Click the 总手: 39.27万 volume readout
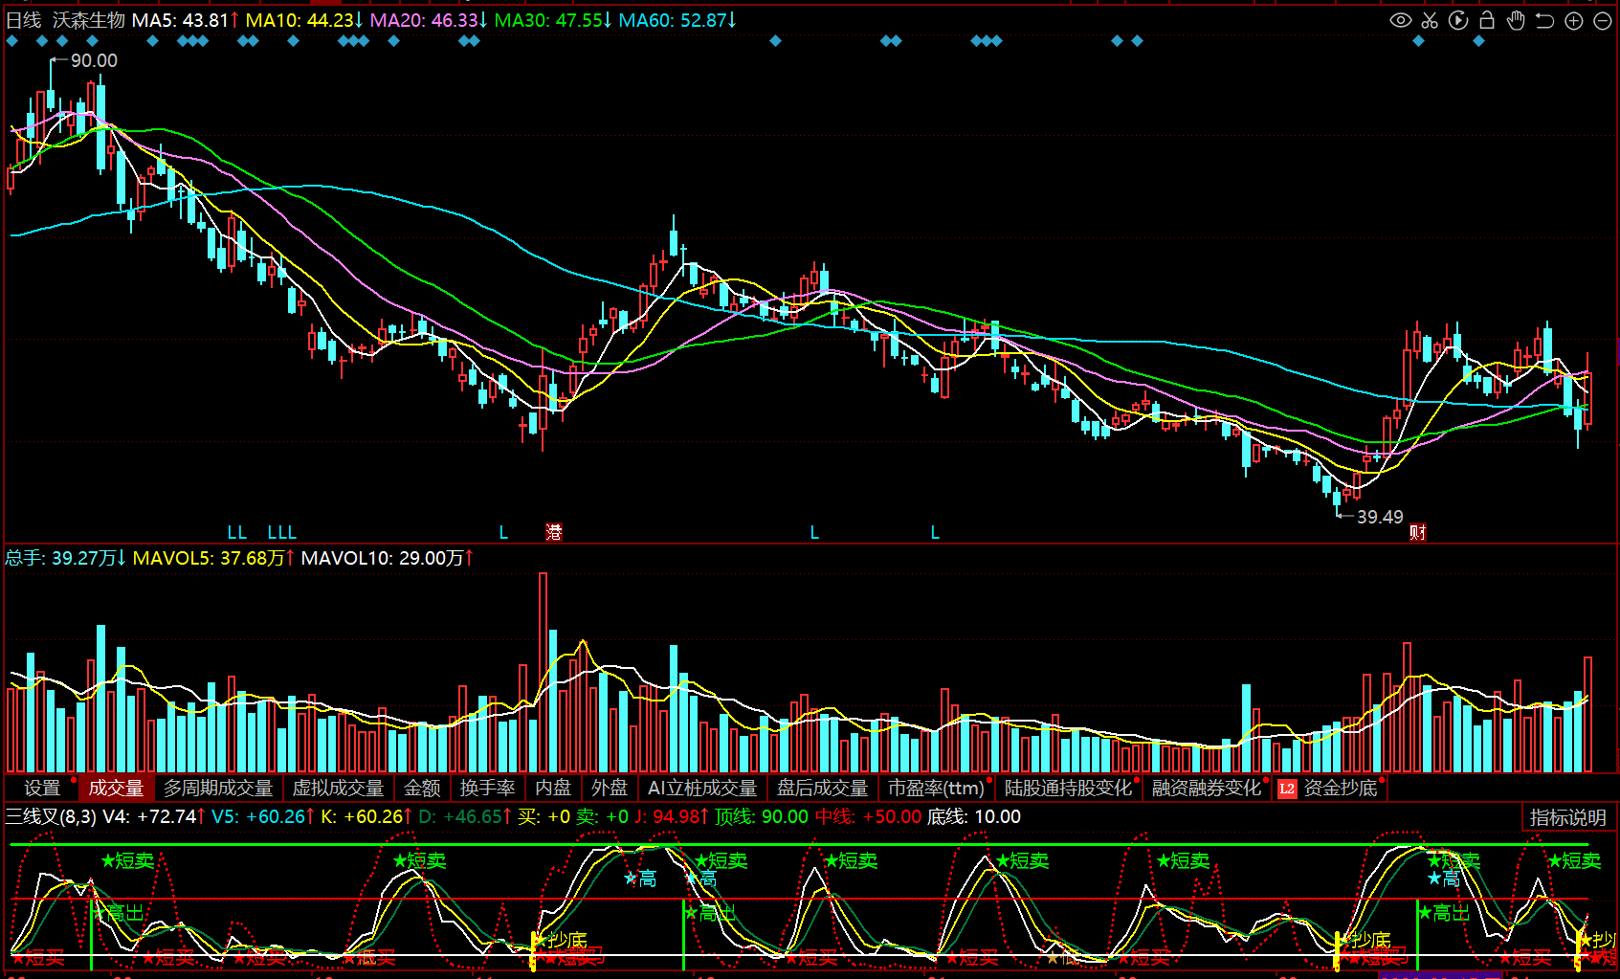 click(66, 558)
